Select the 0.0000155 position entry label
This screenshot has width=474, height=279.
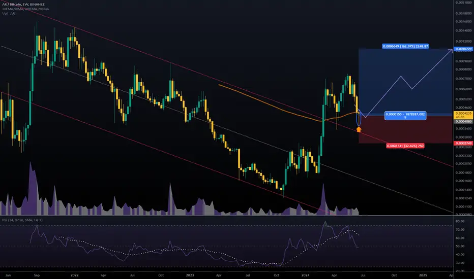coord(405,116)
